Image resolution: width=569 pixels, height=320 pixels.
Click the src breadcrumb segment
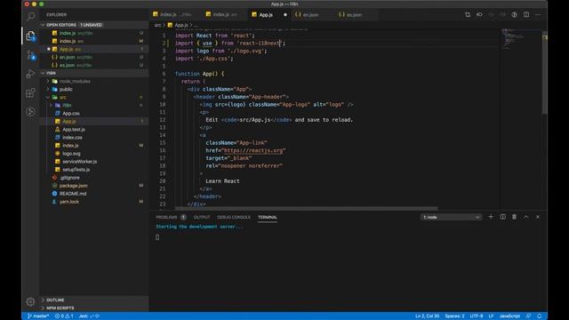pyautogui.click(x=157, y=25)
